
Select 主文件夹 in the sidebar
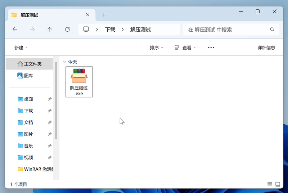30,64
